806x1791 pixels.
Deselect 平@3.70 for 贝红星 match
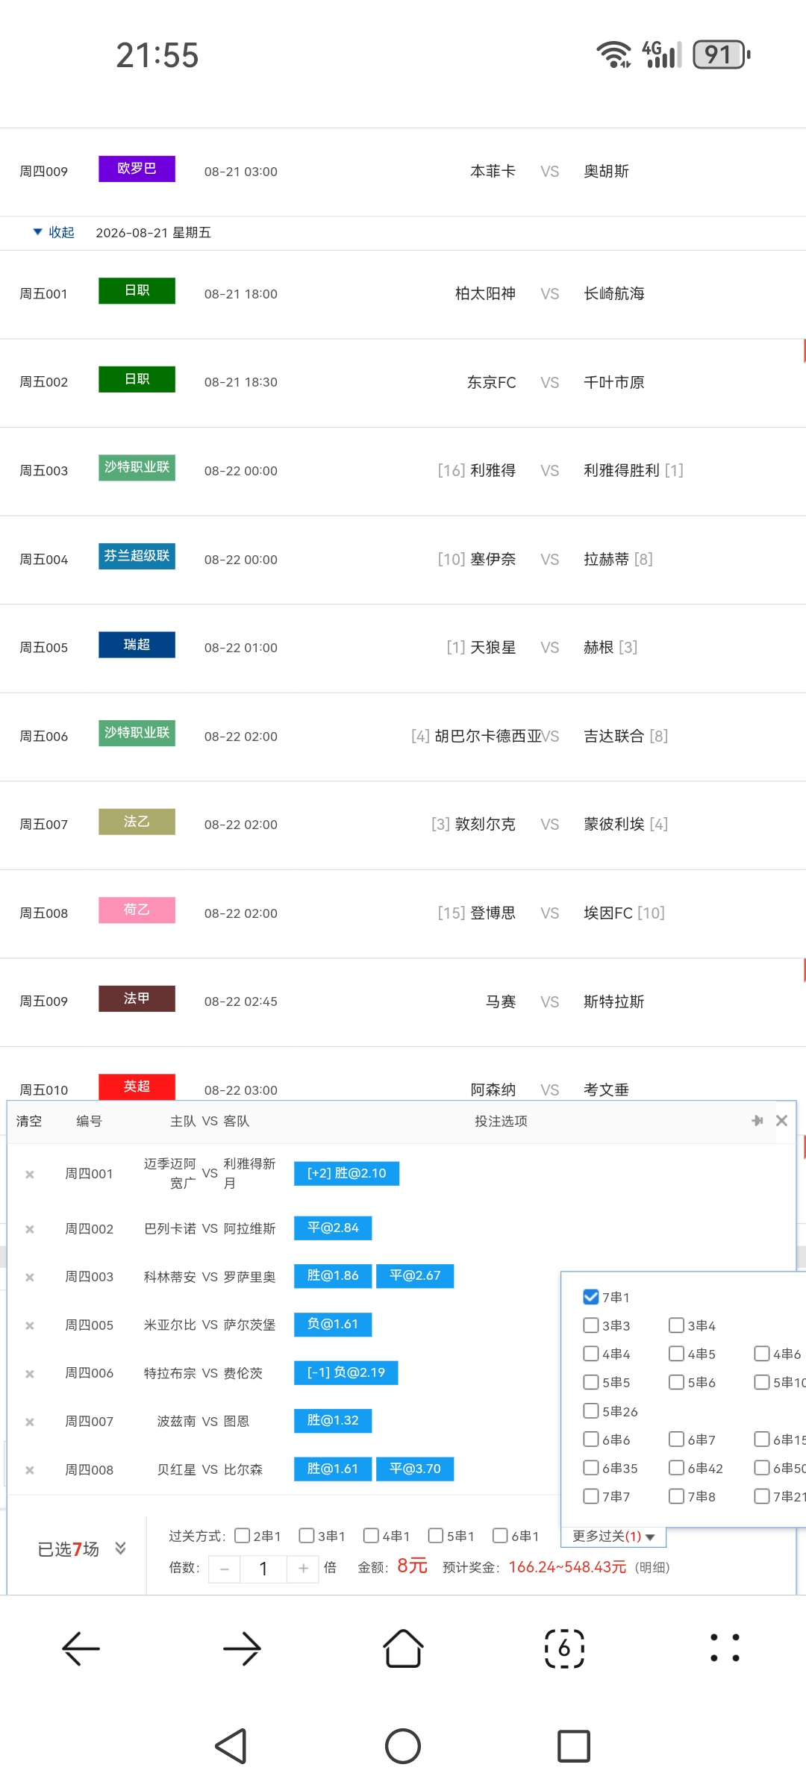tap(415, 1469)
